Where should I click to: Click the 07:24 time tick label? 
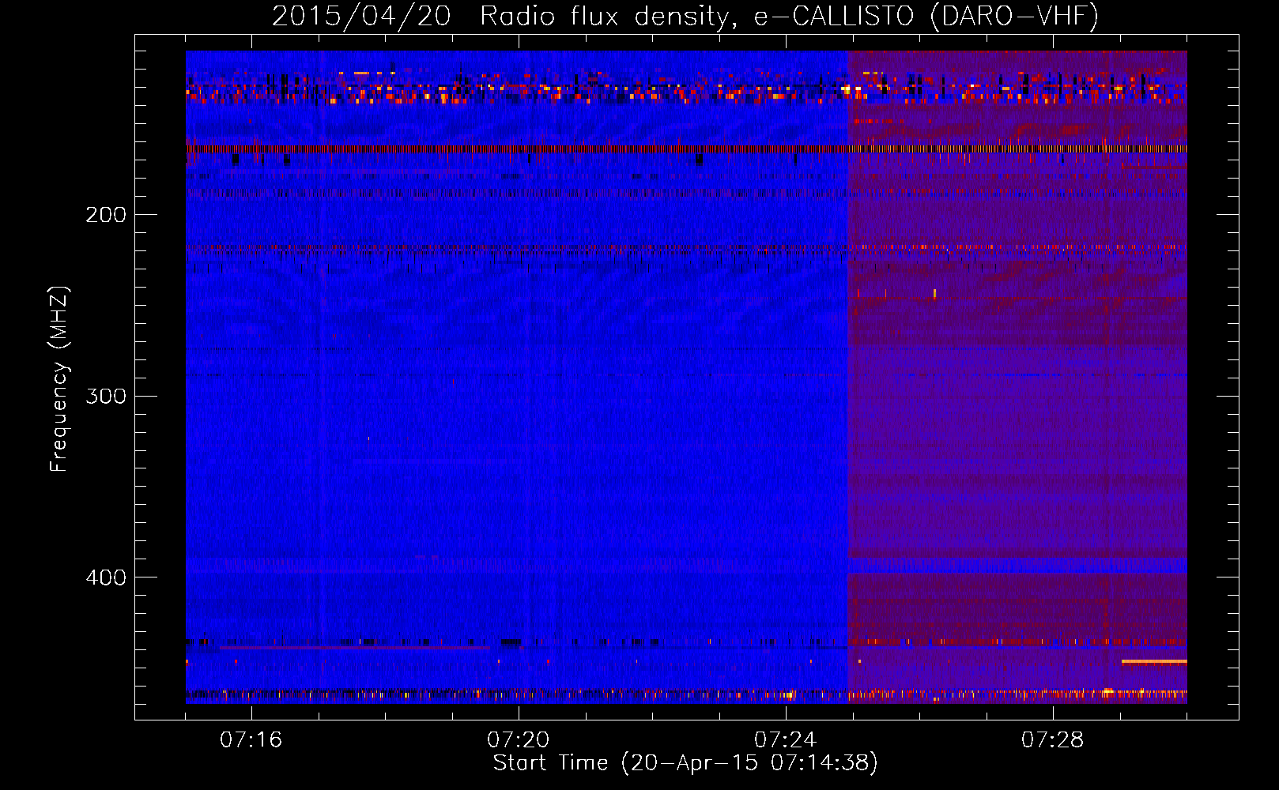(786, 740)
